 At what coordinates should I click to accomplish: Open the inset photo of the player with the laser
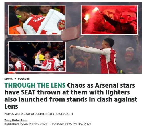(37, 20)
